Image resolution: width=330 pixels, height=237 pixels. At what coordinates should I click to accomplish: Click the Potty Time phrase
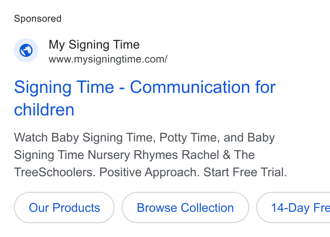[189, 138]
